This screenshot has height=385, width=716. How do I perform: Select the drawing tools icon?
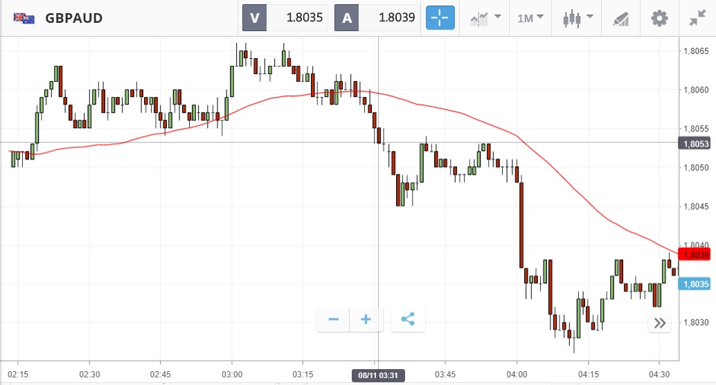pos(621,18)
